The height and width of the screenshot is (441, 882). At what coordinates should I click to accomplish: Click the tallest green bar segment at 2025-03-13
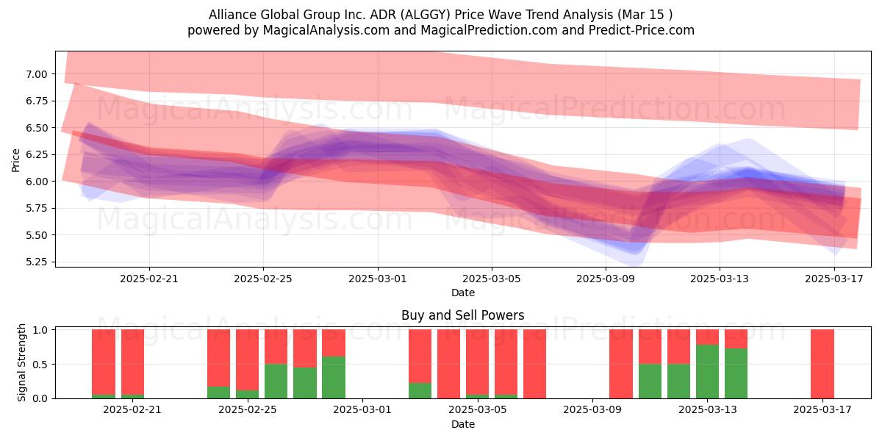point(707,372)
